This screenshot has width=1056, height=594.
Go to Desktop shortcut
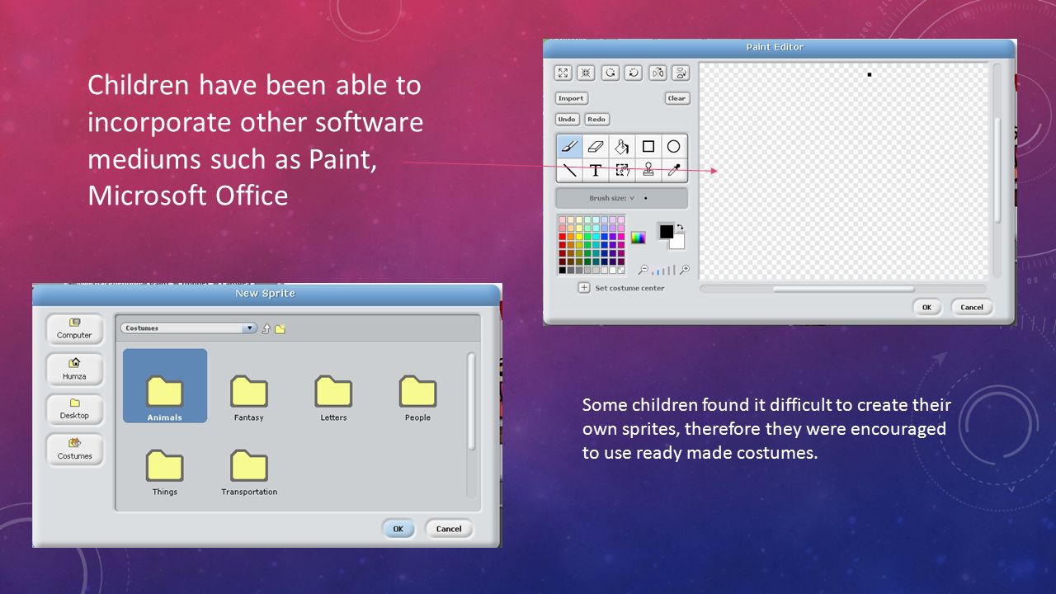pos(75,408)
